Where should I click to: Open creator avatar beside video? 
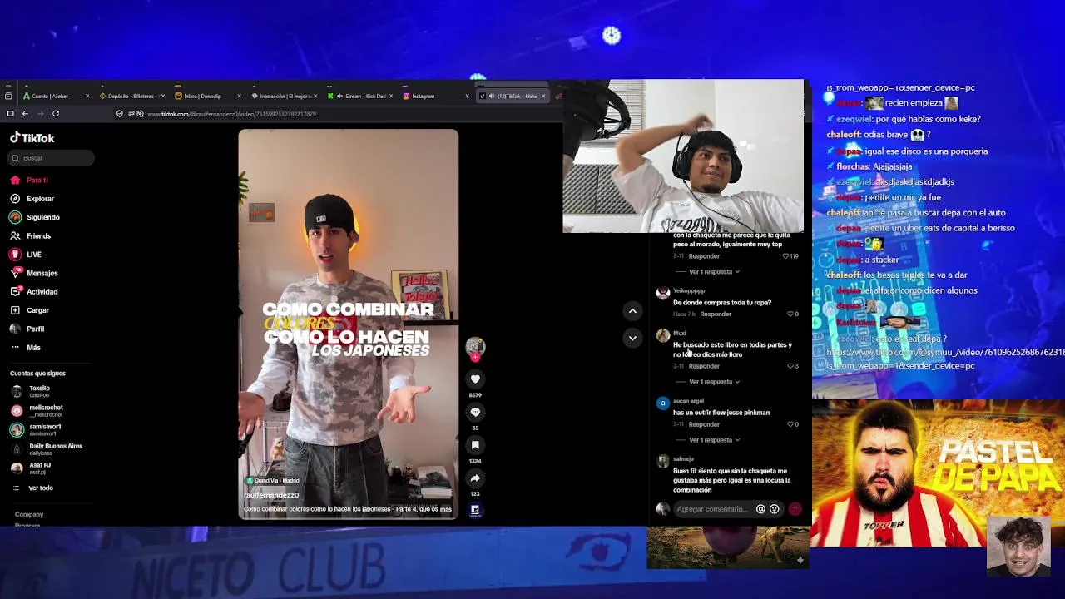click(475, 346)
